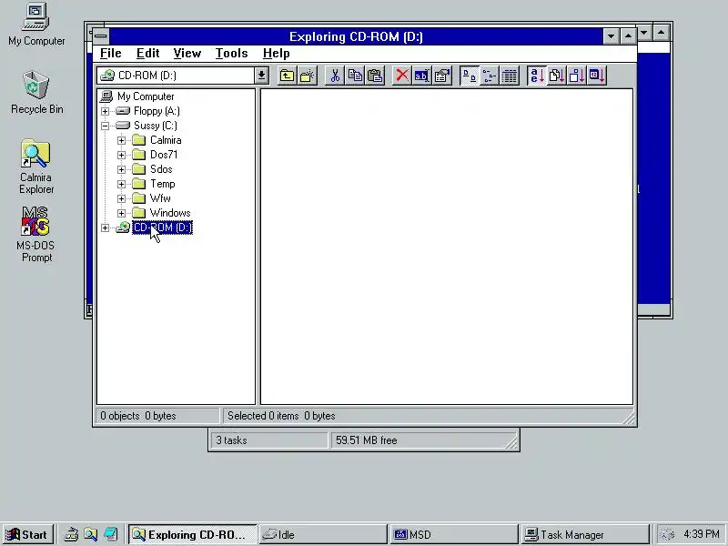Open the View menu
The width and height of the screenshot is (728, 546).
point(187,54)
